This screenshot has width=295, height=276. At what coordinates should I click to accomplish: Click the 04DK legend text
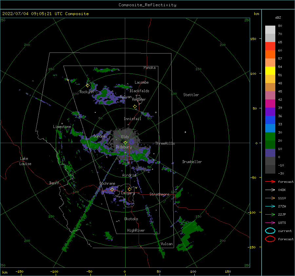coord(282,190)
